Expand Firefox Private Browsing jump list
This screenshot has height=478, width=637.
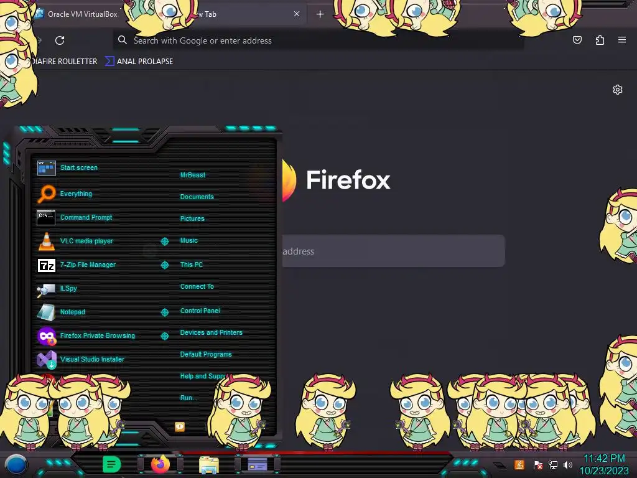[164, 335]
